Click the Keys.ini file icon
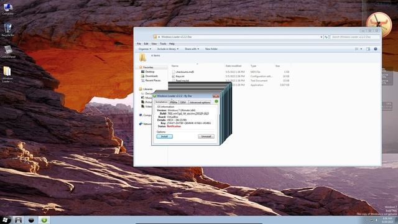The width and height of the screenshot is (398, 224). click(174, 76)
